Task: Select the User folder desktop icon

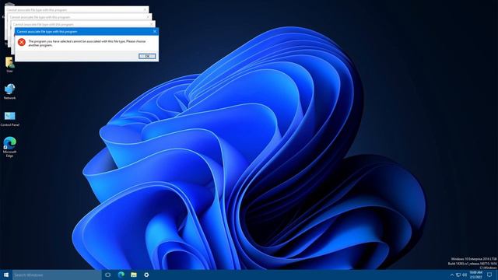Action: point(9,65)
